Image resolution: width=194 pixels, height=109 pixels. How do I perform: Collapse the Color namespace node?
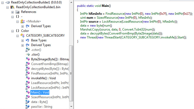12,31
